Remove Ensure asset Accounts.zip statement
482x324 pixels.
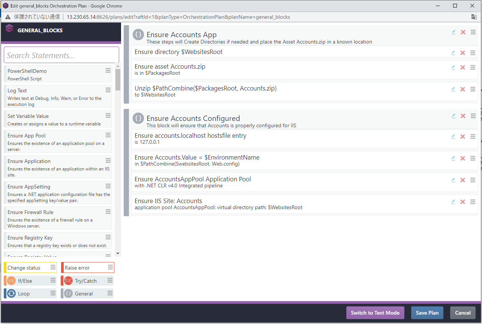463,68
